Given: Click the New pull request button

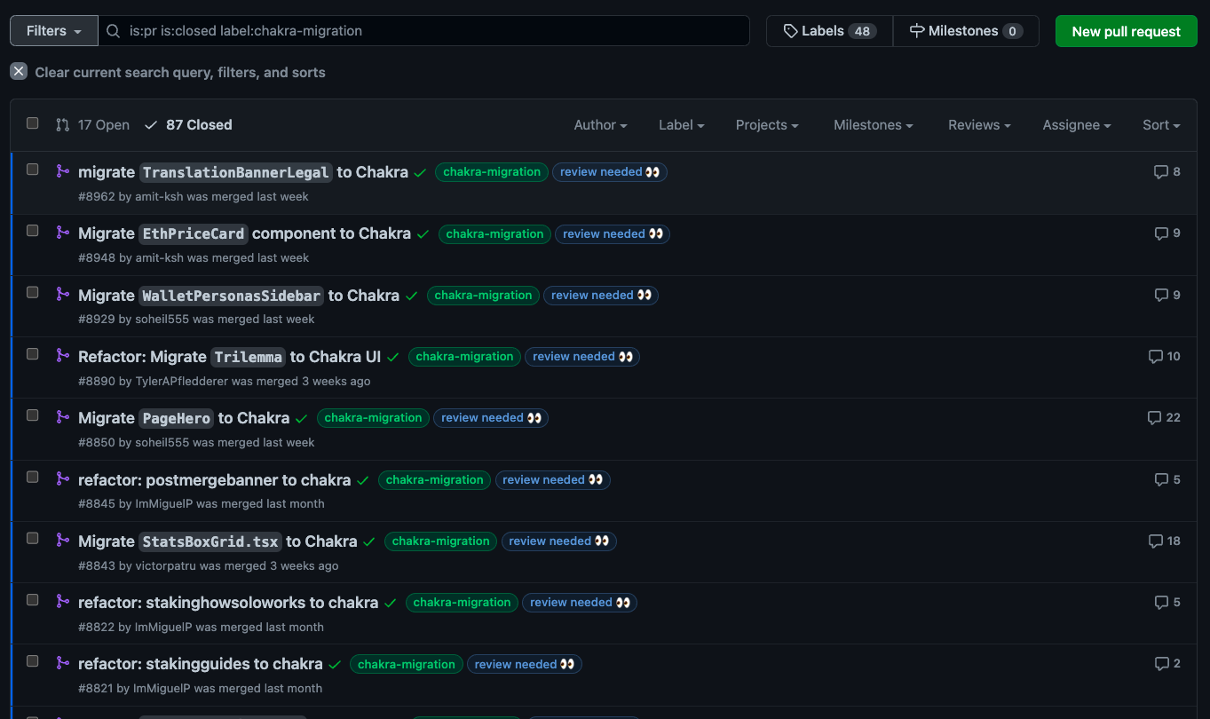Looking at the screenshot, I should pyautogui.click(x=1126, y=31).
